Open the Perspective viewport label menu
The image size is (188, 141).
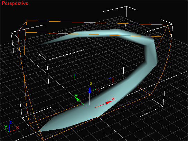pyautogui.click(x=15, y=3)
